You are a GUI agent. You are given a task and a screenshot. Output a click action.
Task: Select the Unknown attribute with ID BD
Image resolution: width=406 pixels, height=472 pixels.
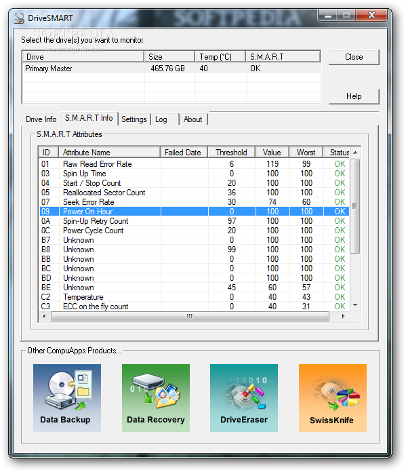[x=194, y=278]
